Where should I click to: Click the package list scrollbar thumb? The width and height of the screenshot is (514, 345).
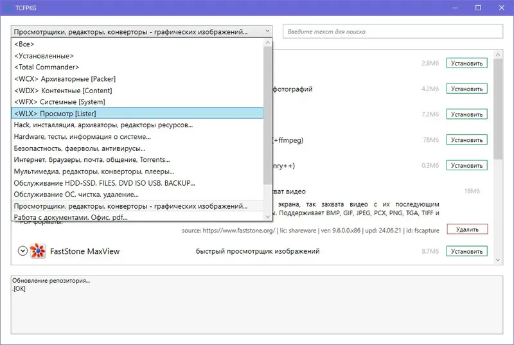click(498, 109)
